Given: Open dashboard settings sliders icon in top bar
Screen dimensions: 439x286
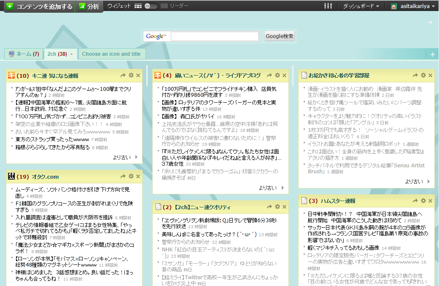Looking at the screenshot, I should click(328, 6).
